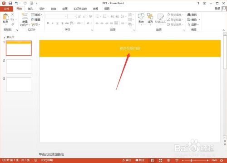The width and height of the screenshot is (227, 163).
Task: Click the Line Spacing icon
Action: coord(123,16)
